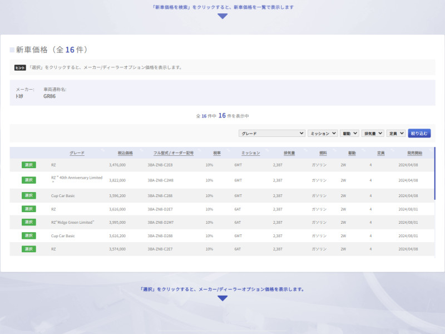
Task: Click 6AT in the 3BA-ZN8-D2M7 row
Action: (x=238, y=222)
